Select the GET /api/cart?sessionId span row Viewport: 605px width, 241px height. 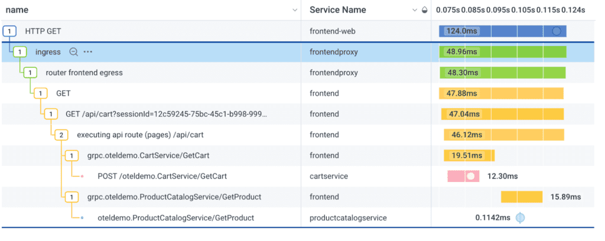(166, 114)
